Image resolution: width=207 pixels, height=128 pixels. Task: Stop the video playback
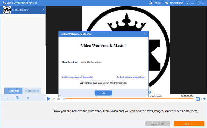pyautogui.click(x=59, y=99)
